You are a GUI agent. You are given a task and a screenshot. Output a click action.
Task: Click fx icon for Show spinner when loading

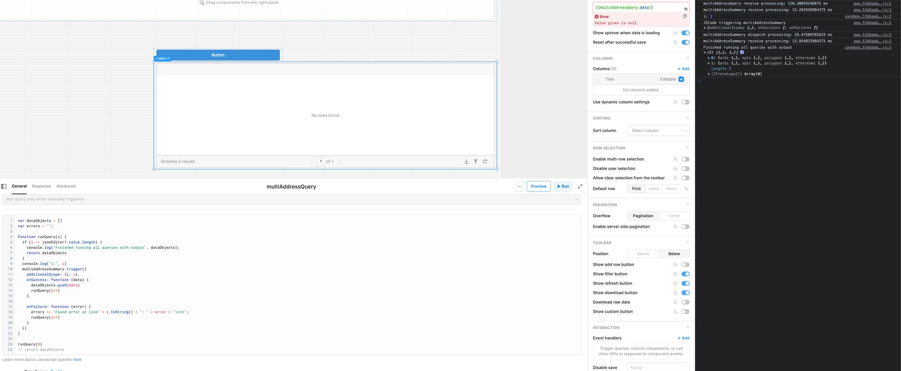tap(675, 33)
